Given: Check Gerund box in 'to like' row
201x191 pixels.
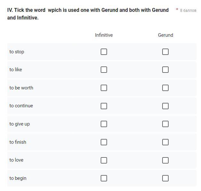Looking at the screenshot, I should [x=165, y=70].
